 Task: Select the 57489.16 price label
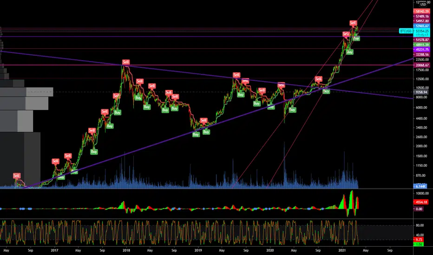[x=421, y=16]
